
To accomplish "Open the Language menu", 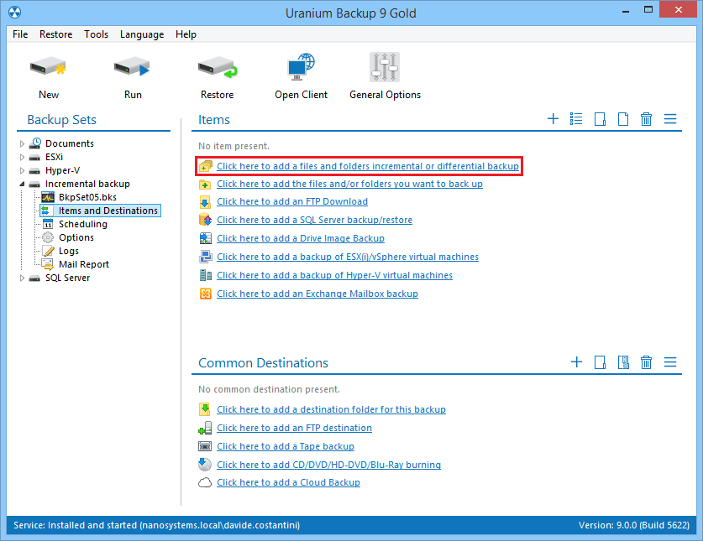I will (x=142, y=34).
